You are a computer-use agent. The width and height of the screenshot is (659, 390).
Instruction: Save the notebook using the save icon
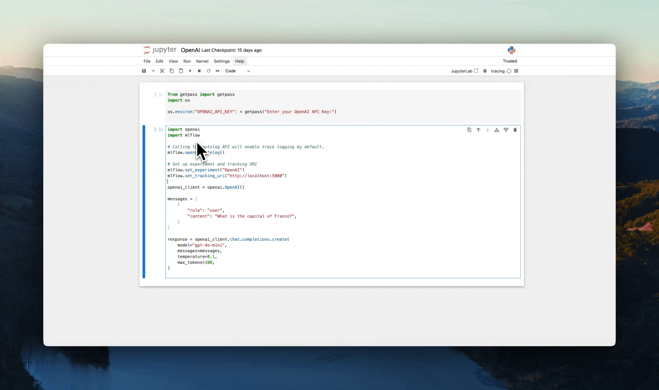click(x=144, y=71)
